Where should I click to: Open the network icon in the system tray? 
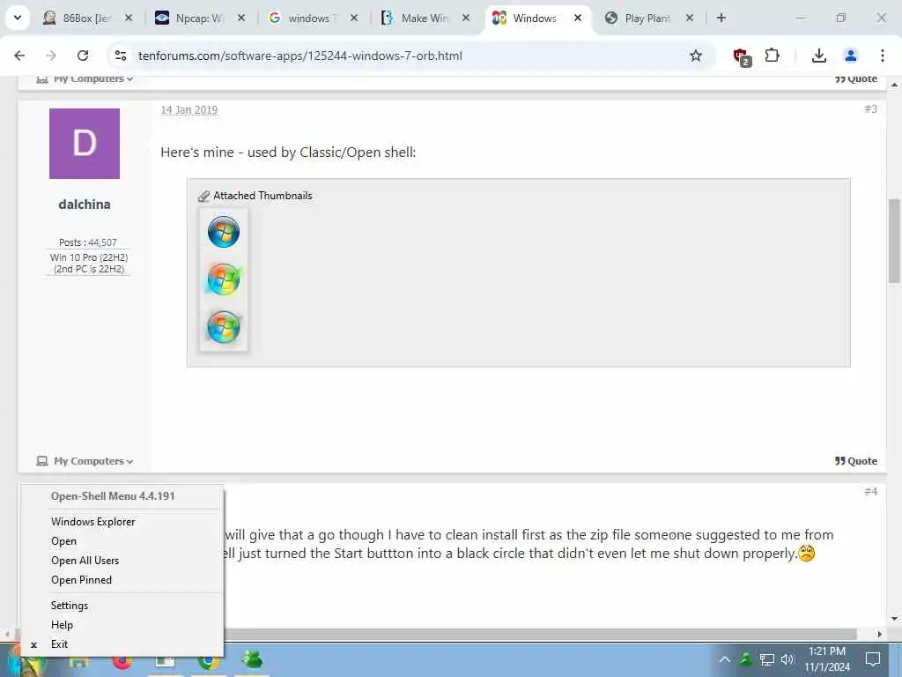[x=767, y=659]
